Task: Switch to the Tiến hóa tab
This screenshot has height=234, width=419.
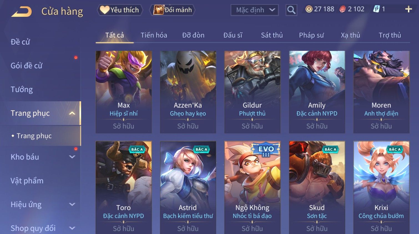Action: click(x=154, y=35)
